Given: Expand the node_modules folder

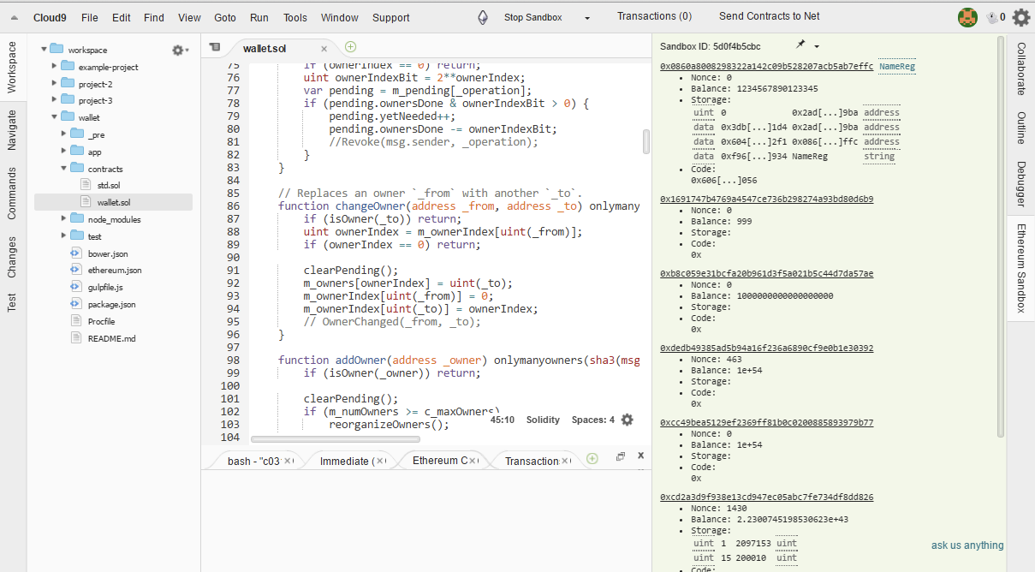Looking at the screenshot, I should point(65,219).
